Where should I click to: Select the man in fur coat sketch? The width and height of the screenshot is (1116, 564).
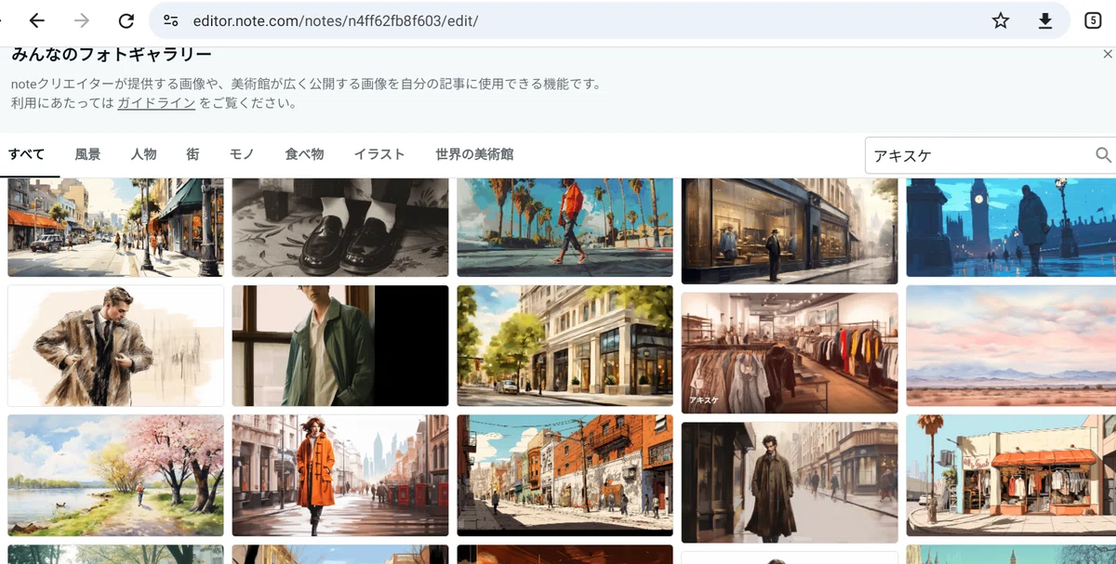pos(115,346)
